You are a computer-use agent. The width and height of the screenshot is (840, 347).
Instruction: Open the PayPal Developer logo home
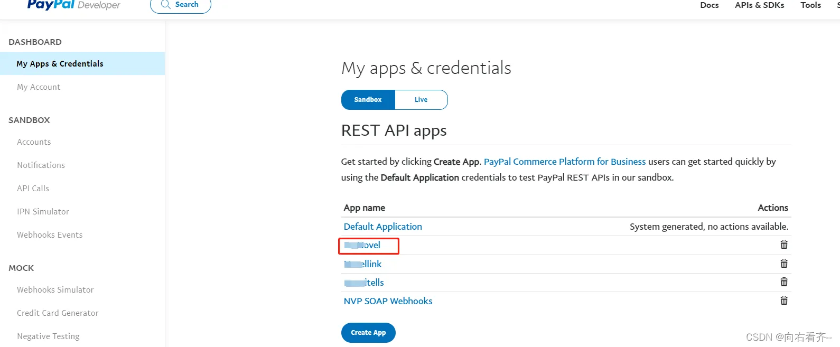[x=73, y=5]
